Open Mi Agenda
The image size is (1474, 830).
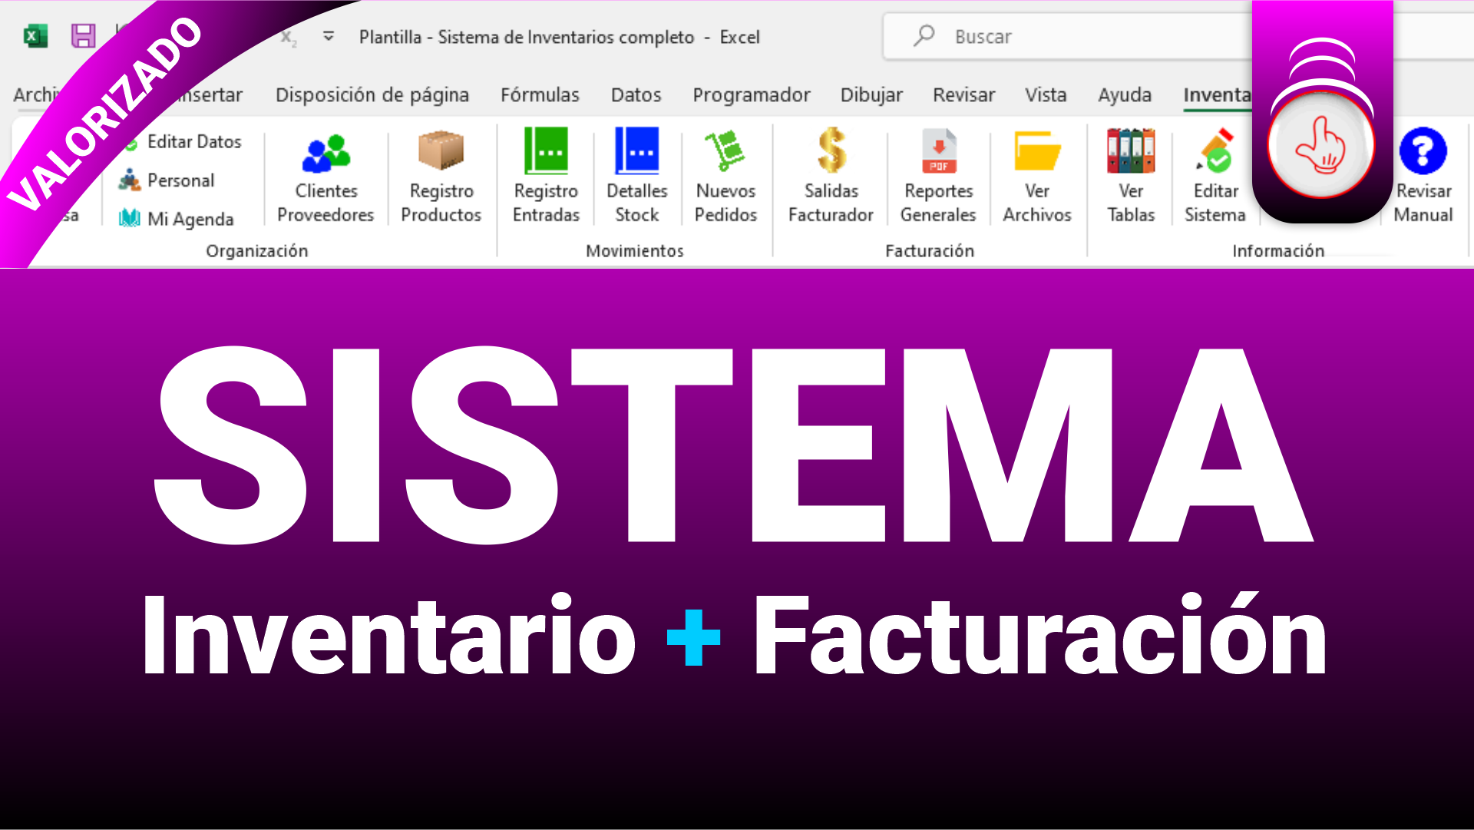[188, 219]
